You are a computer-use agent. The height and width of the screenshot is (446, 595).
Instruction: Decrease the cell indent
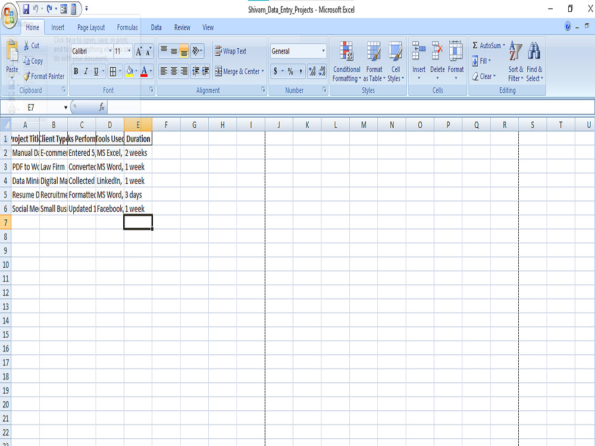(x=195, y=71)
